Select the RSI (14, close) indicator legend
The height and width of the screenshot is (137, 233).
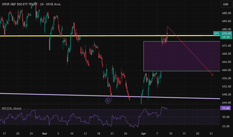point(11,108)
